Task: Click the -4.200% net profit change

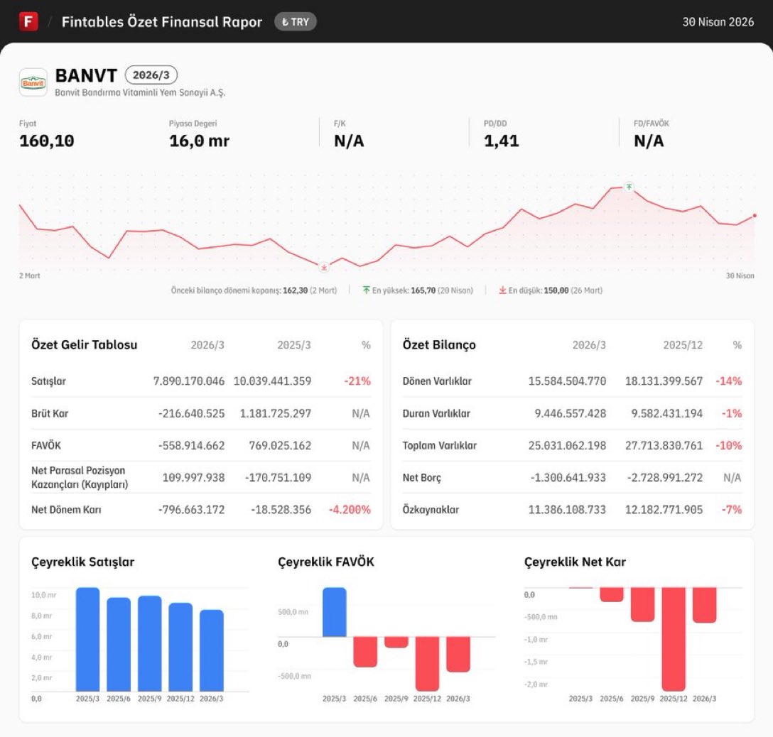Action: click(350, 509)
